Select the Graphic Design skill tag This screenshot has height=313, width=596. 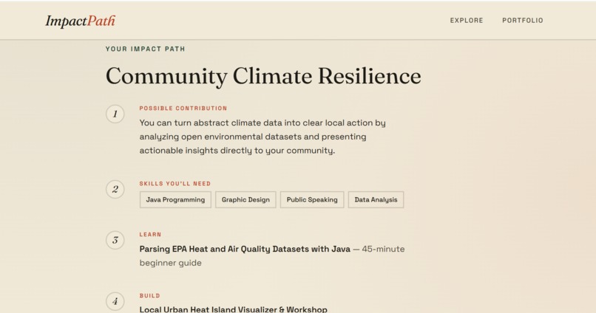[x=245, y=199]
